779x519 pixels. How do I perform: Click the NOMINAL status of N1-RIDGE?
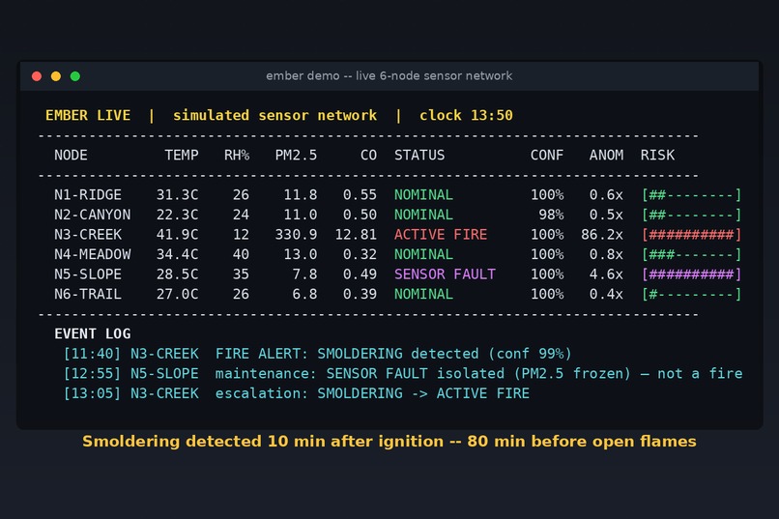pyautogui.click(x=423, y=194)
